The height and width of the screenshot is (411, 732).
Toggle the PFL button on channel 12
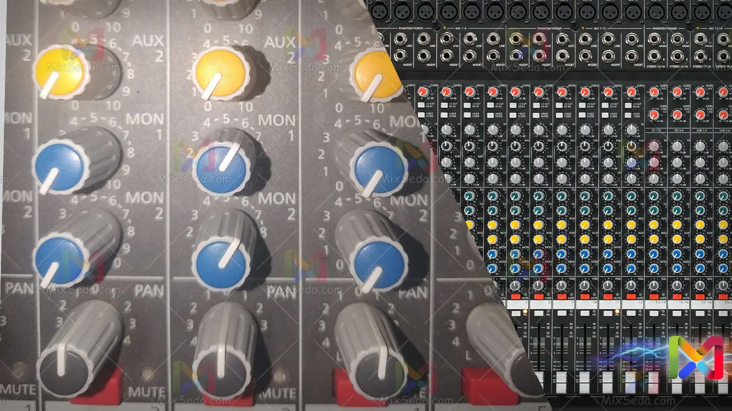pos(632,313)
